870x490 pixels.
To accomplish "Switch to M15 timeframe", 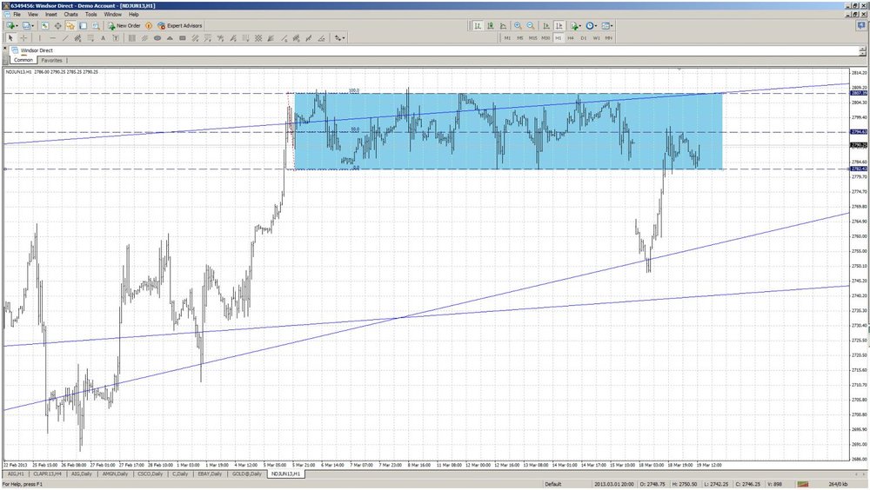I will [x=532, y=38].
